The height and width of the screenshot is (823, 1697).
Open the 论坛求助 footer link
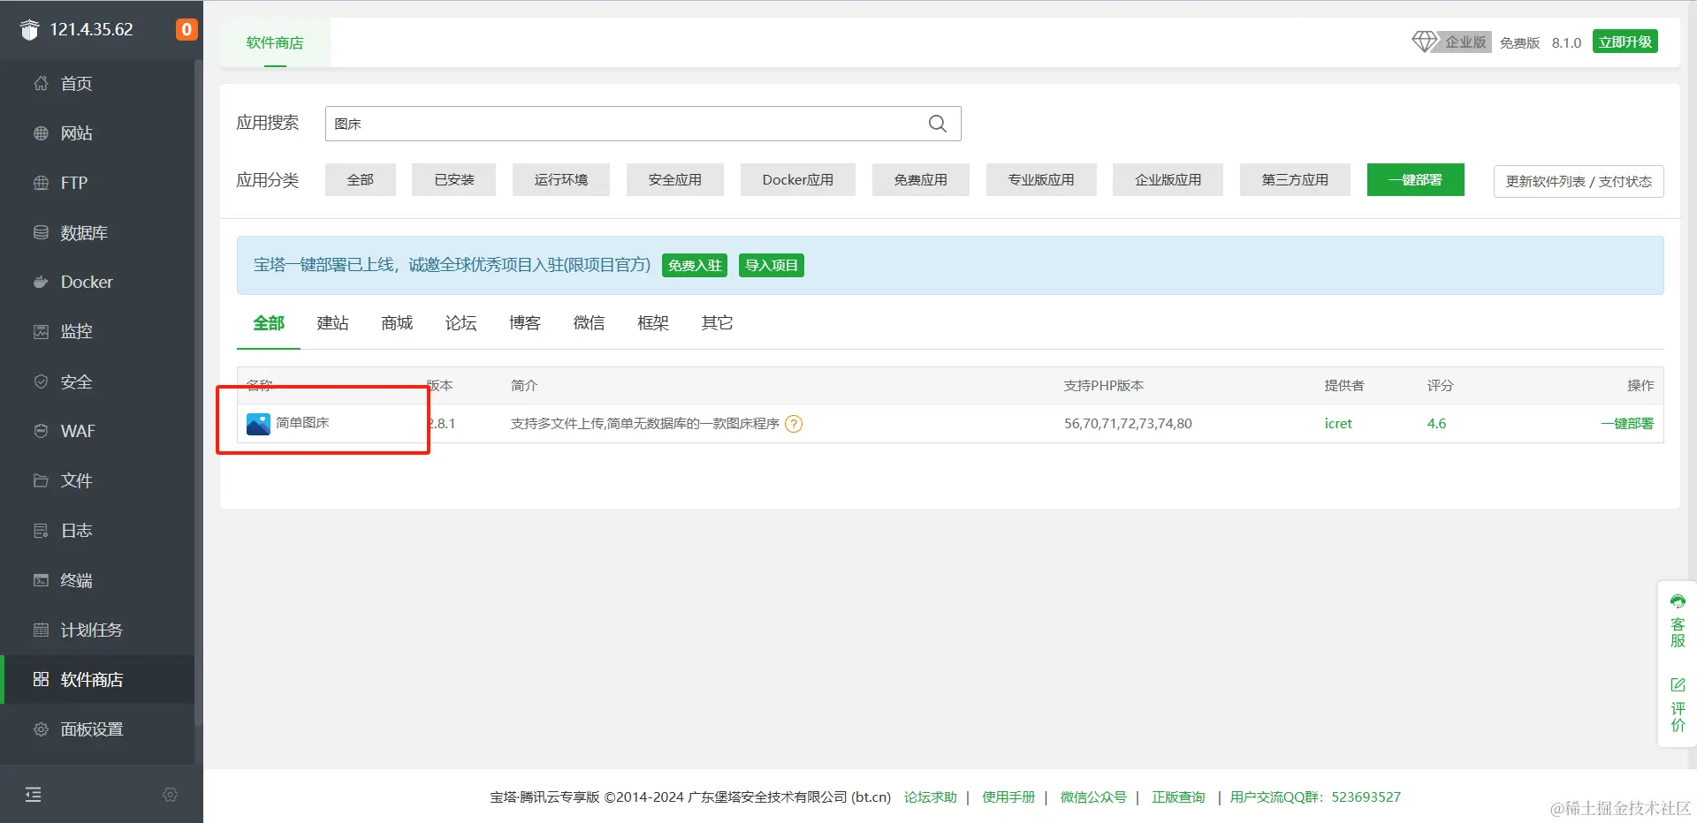(930, 797)
